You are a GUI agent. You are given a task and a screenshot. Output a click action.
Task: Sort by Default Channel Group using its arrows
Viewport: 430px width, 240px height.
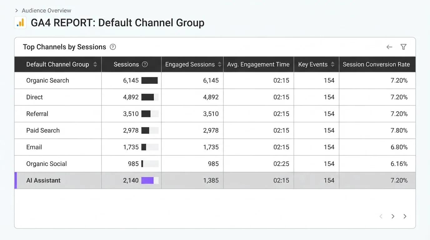(x=95, y=64)
